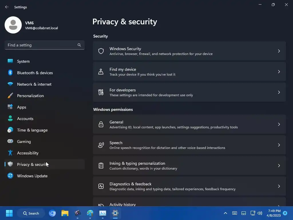Open Gaming settings category

44,141
